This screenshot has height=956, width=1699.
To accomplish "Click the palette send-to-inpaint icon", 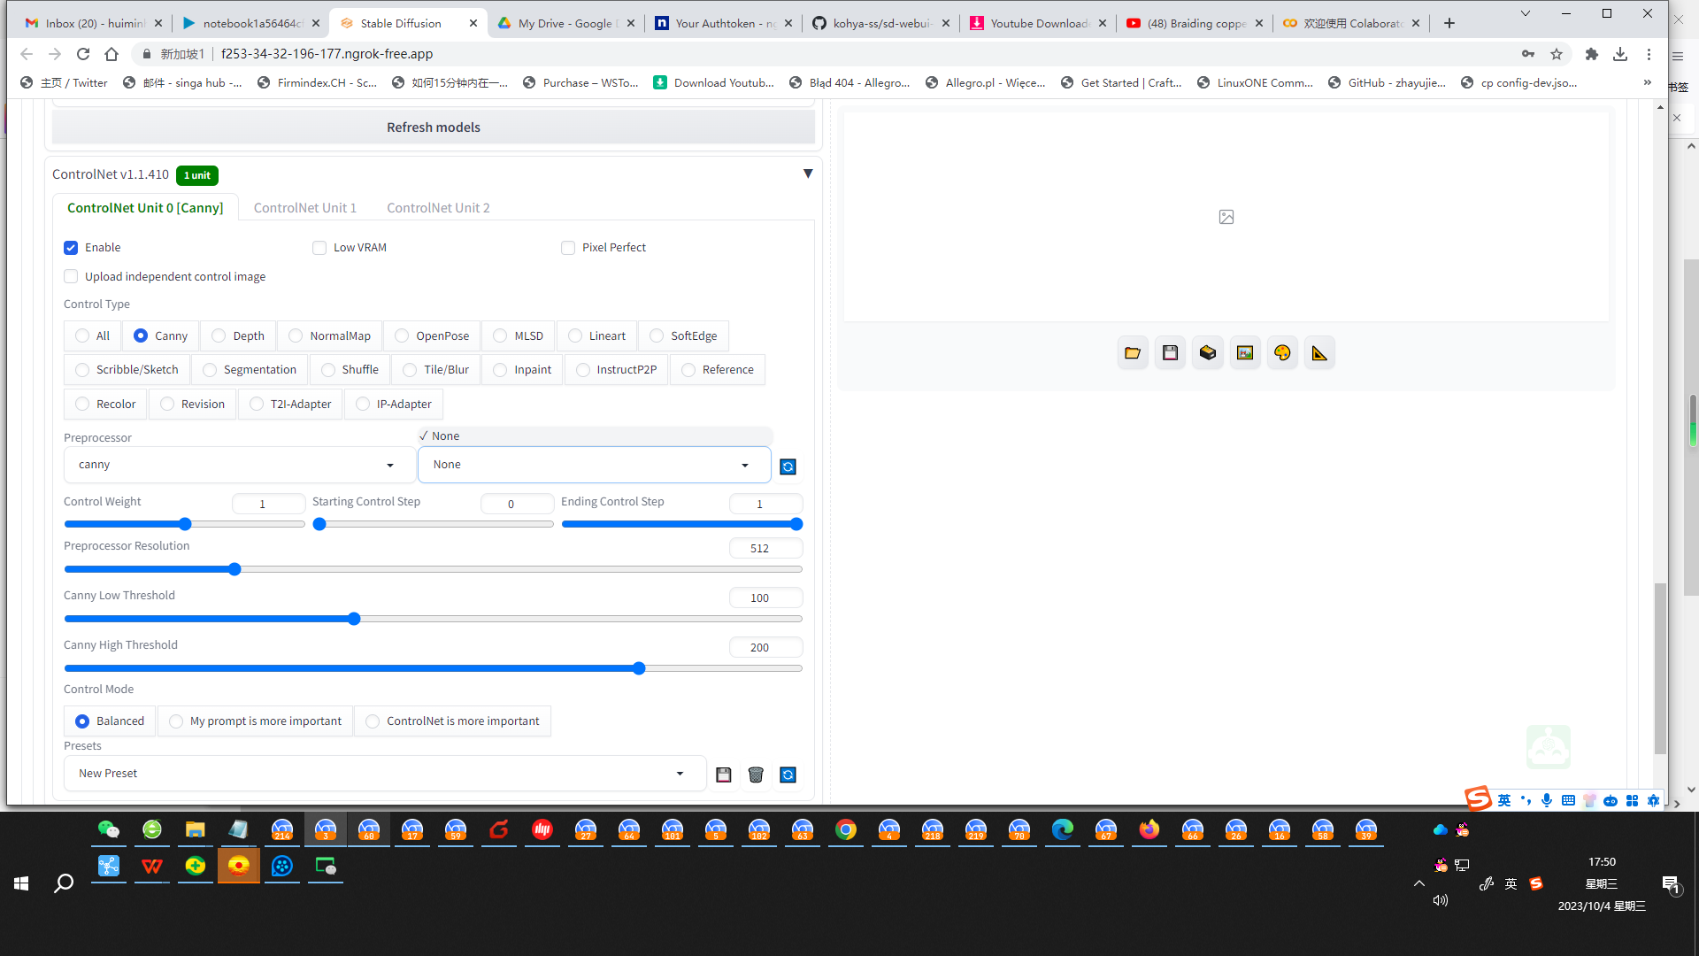I will [x=1282, y=352].
